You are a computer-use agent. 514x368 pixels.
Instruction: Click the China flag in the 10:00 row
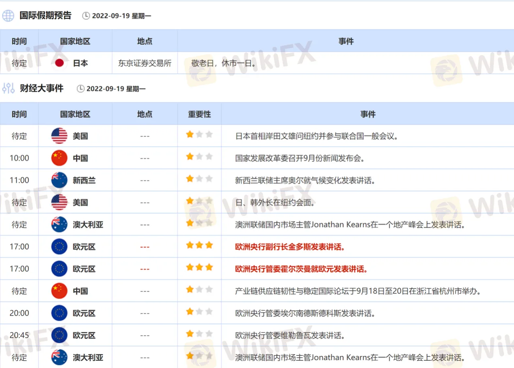tap(60, 158)
